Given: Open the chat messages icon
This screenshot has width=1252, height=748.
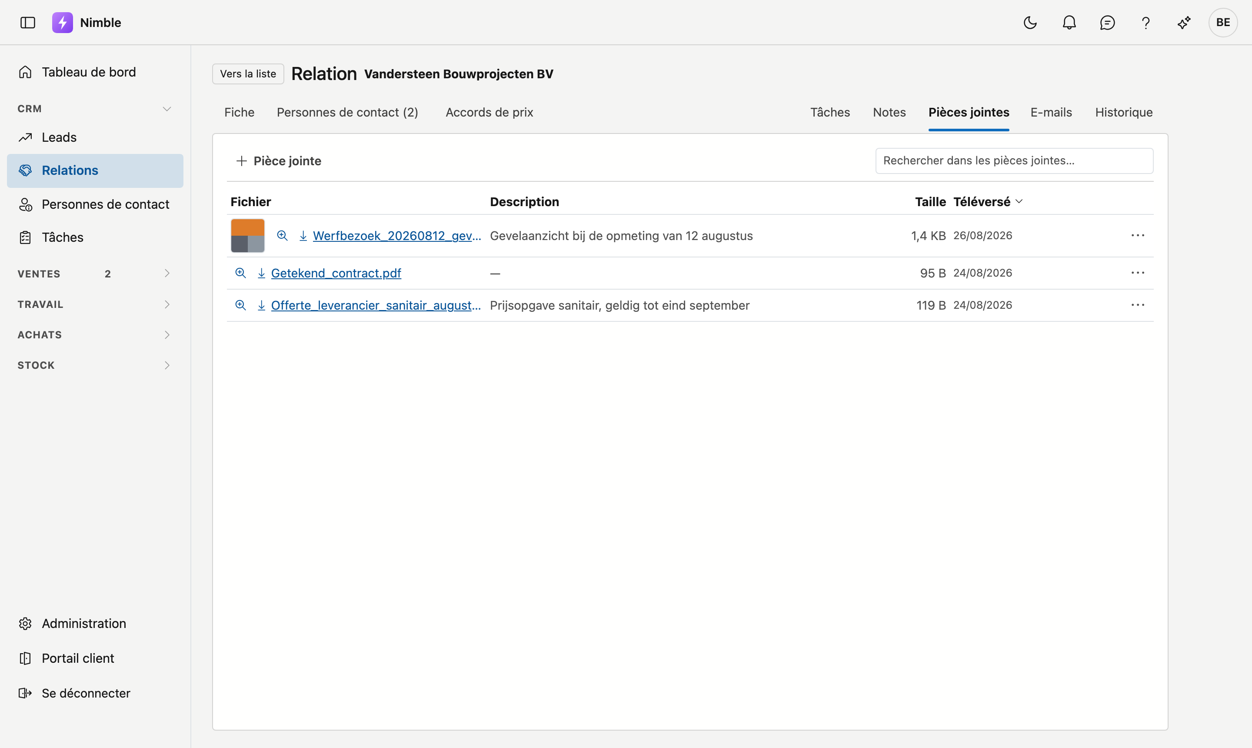Looking at the screenshot, I should [x=1107, y=23].
